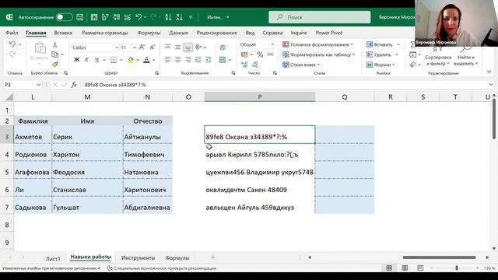Apply percent style format
Viewport: 498px width, 280px height.
pos(260,54)
